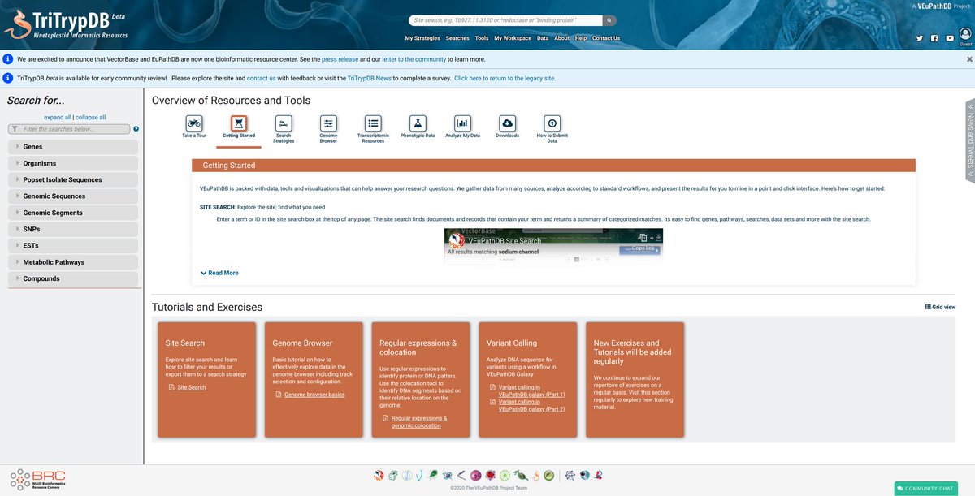Viewport: 975px width, 496px height.
Task: Click the site search magnifier button
Action: [609, 19]
